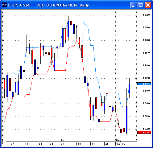The height and width of the screenshot is (148, 153).
Task: Click the title text 'JGC CORPORATION, Daily'
Action: pyautogui.click(x=63, y=5)
